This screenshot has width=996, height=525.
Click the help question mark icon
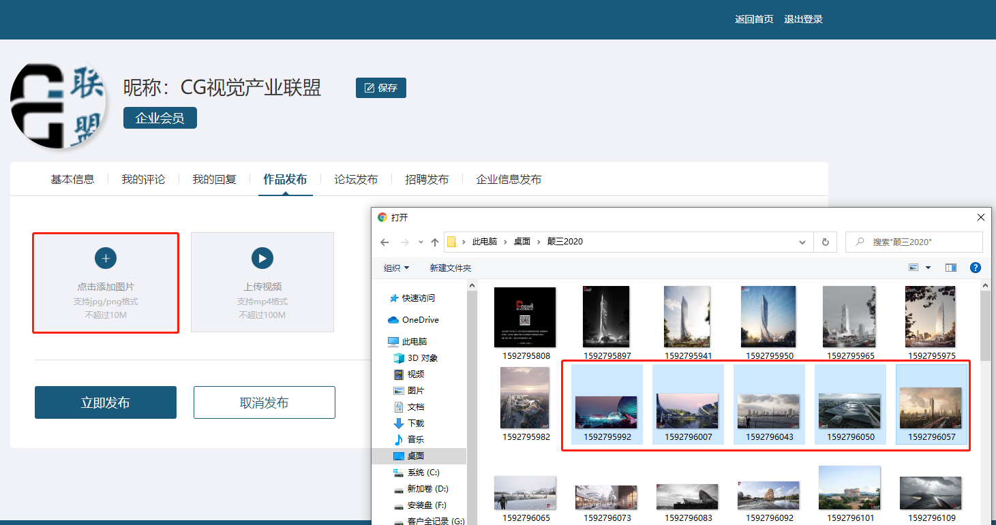976,268
